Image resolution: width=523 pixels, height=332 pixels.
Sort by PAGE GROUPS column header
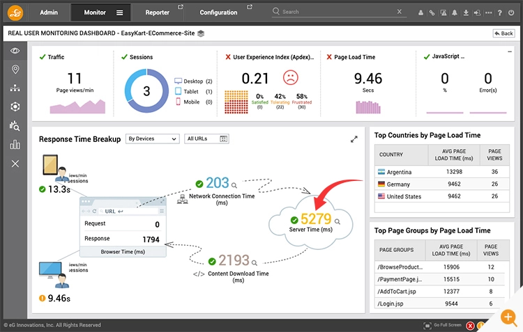click(x=400, y=250)
